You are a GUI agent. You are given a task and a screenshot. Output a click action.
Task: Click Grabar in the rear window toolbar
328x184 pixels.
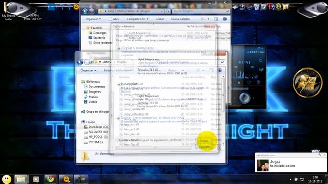[x=159, y=19]
